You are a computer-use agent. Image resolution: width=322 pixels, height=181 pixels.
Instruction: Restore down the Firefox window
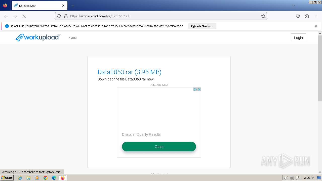(315, 2)
